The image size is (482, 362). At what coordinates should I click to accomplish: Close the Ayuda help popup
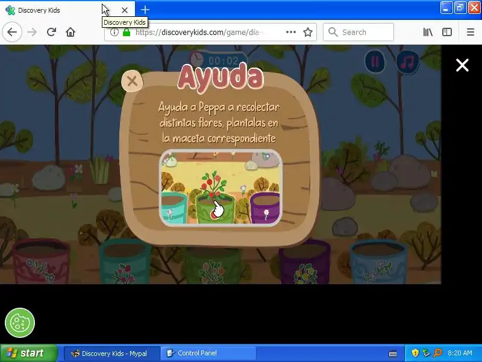coord(132,81)
